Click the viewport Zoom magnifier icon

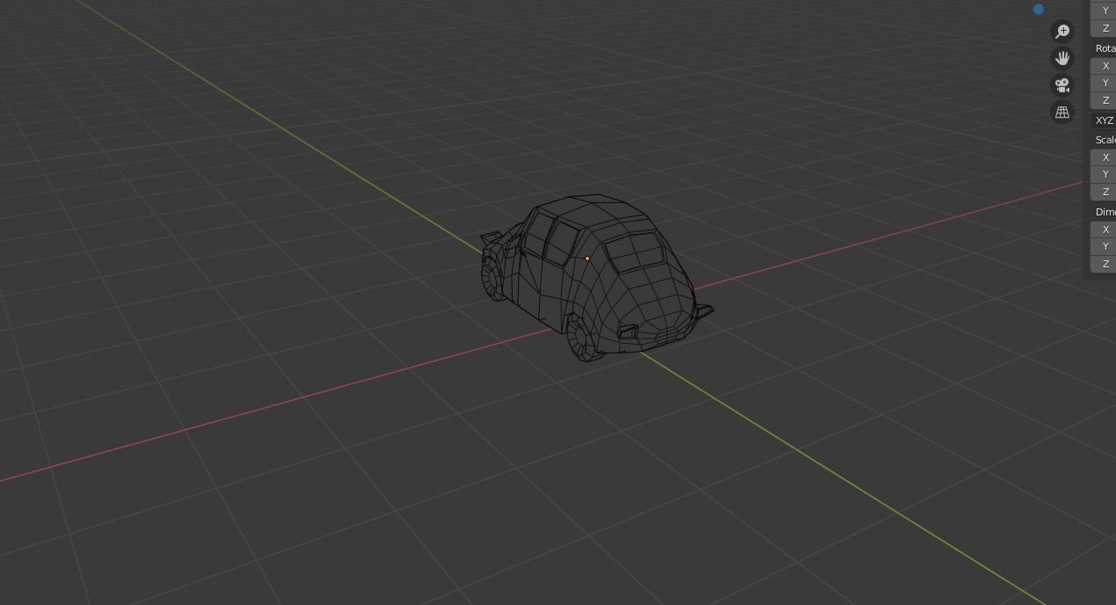[x=1062, y=32]
